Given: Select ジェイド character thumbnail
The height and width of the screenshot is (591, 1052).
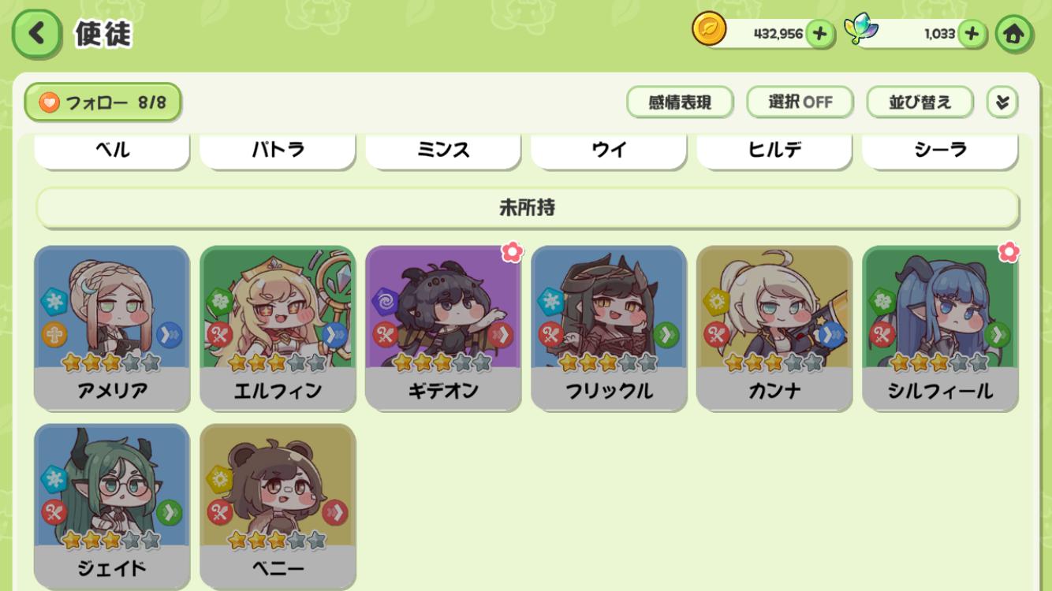Looking at the screenshot, I should click(112, 506).
